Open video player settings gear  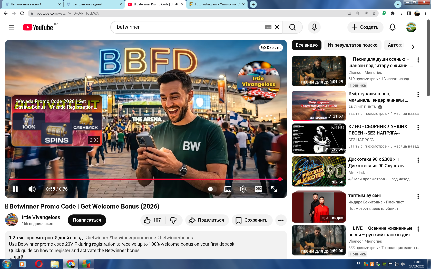coord(243,189)
